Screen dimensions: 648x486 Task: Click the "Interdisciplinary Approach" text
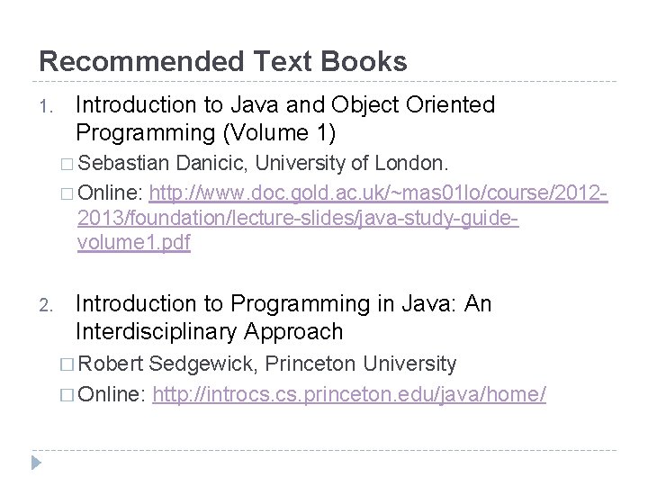tap(210, 332)
